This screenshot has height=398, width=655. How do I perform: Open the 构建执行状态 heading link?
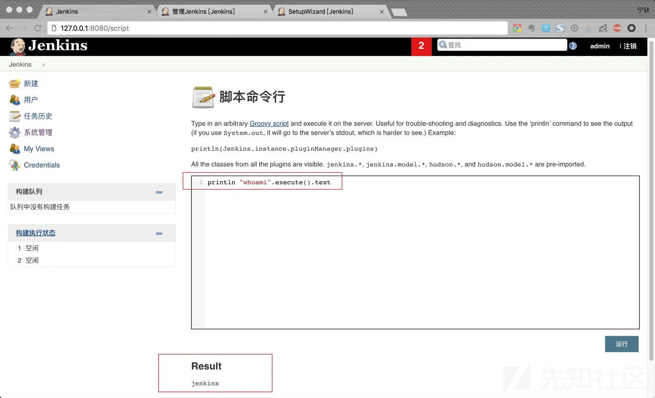36,233
